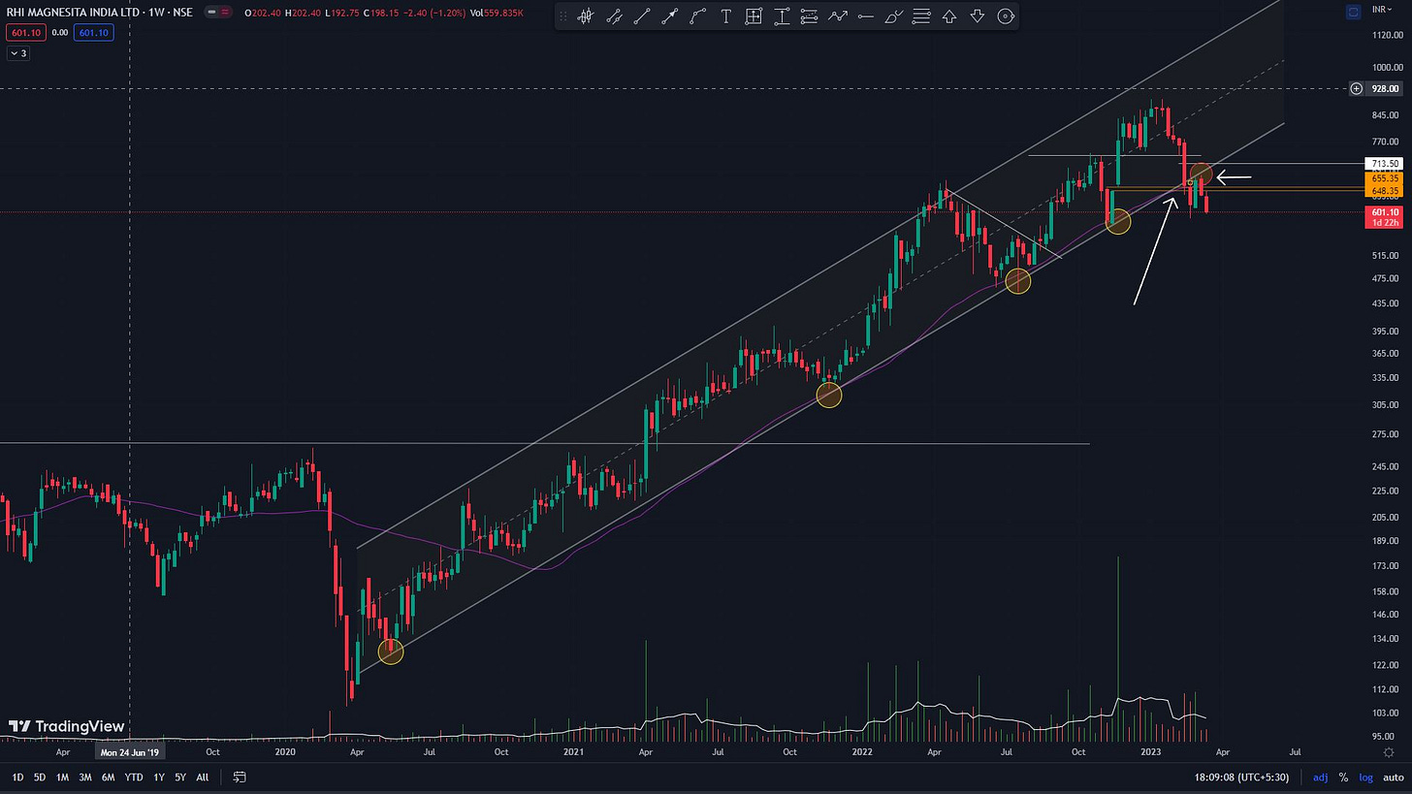Select the arrow down marker tool
1412x794 pixels.
click(978, 16)
